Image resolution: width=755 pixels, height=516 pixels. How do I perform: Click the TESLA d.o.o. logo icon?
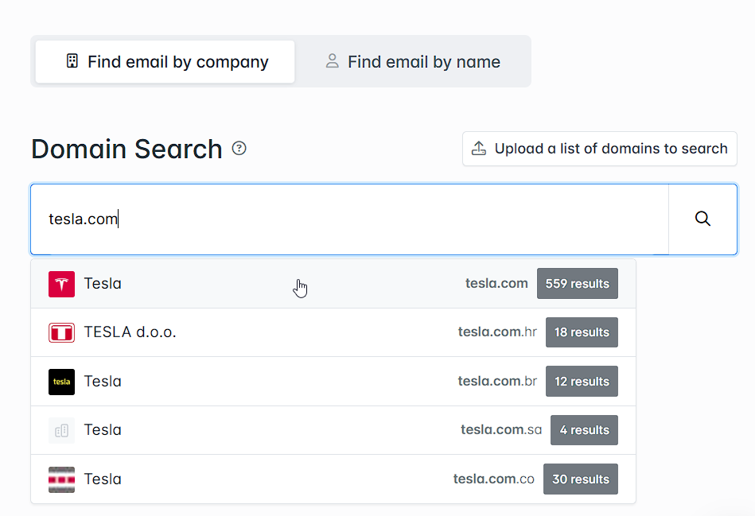tap(61, 332)
